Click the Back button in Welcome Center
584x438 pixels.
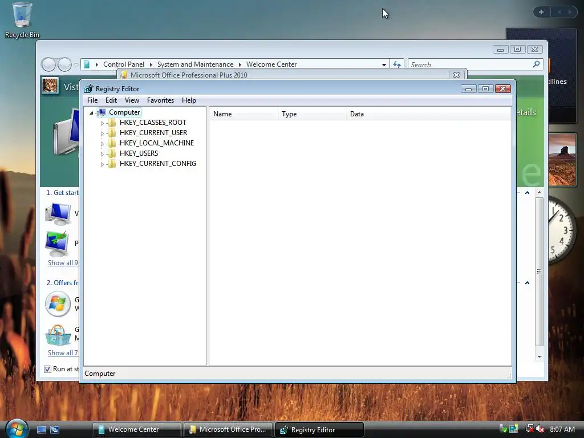point(48,64)
